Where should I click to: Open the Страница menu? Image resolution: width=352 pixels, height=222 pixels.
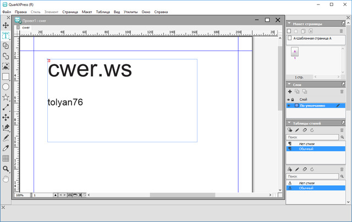pyautogui.click(x=70, y=12)
